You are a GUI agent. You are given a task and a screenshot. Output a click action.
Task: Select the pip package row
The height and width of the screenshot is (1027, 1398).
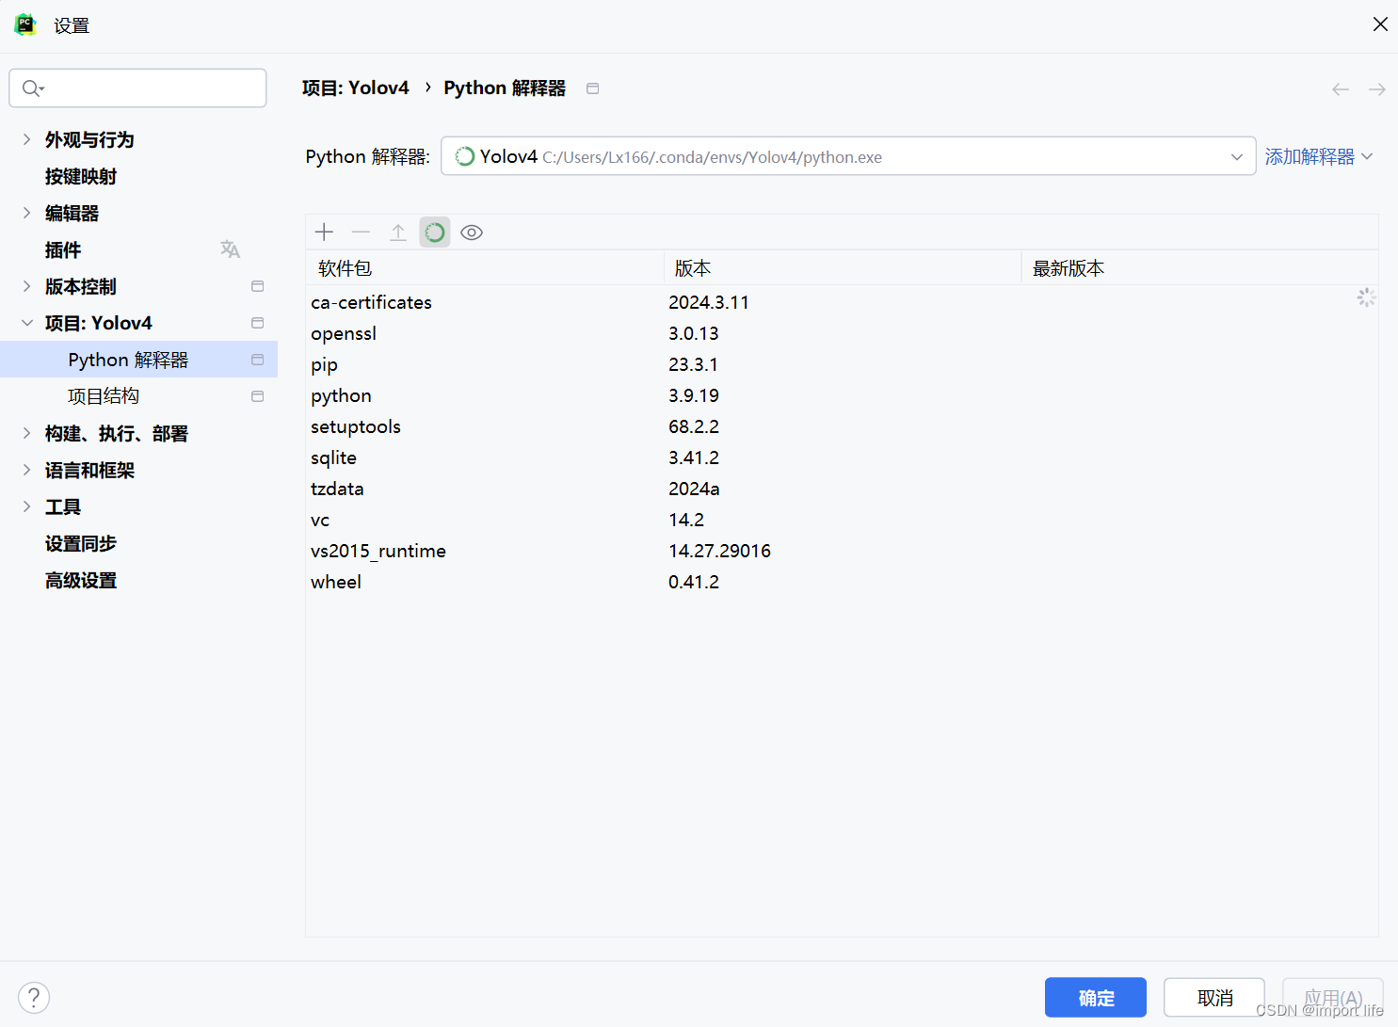click(x=842, y=364)
